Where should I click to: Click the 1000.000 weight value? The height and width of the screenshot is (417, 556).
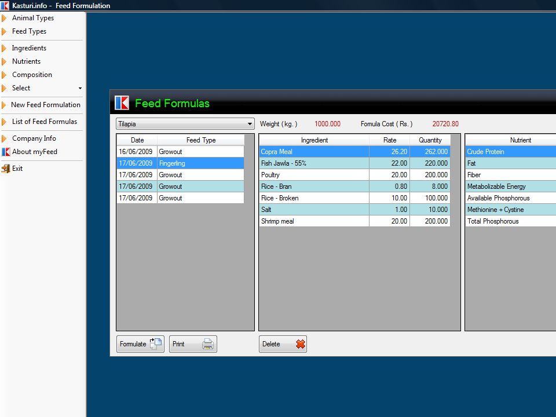327,124
